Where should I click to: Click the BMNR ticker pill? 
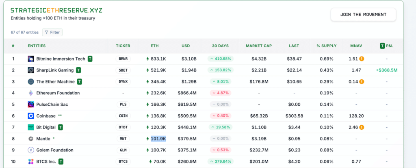pos(123,59)
